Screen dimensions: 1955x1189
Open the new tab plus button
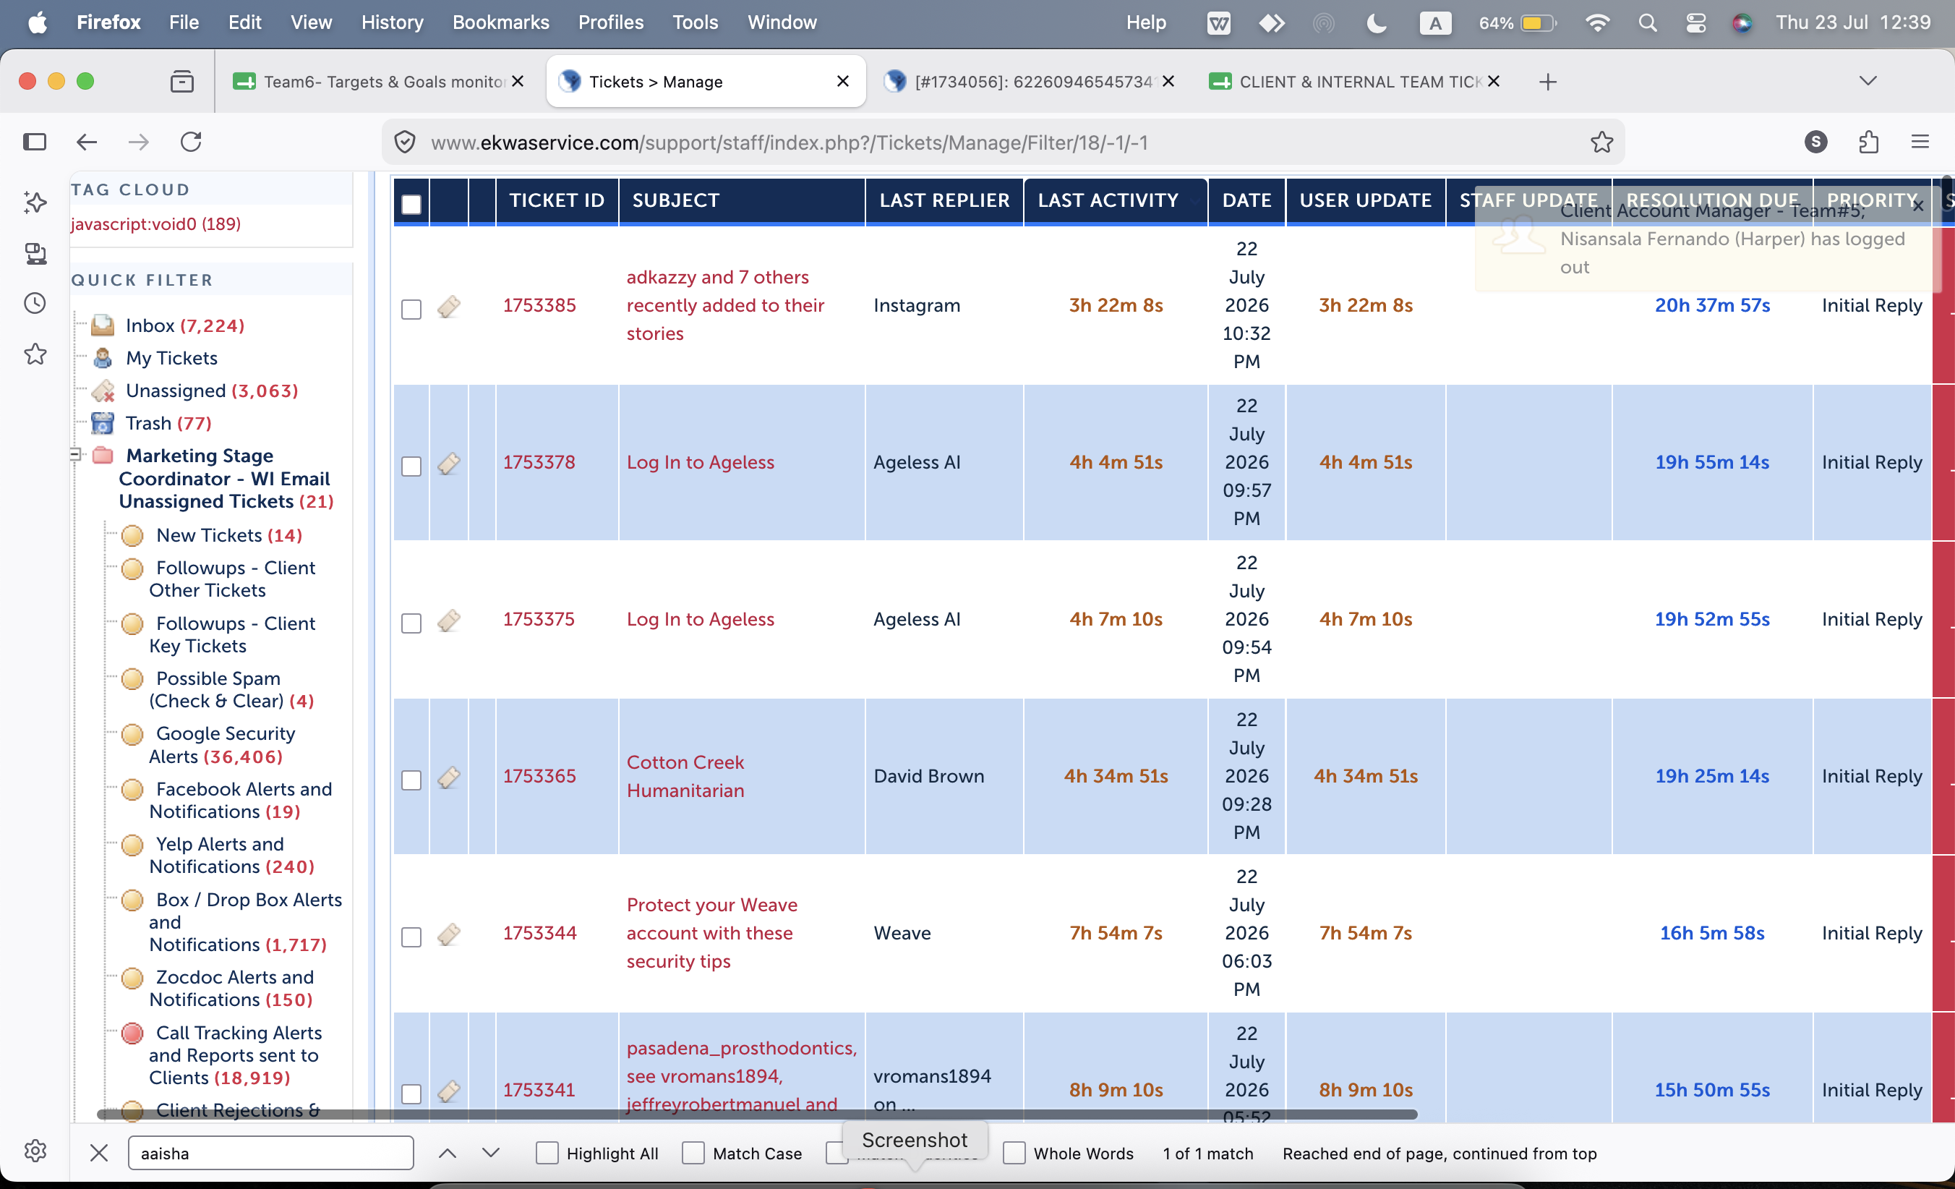[1547, 82]
